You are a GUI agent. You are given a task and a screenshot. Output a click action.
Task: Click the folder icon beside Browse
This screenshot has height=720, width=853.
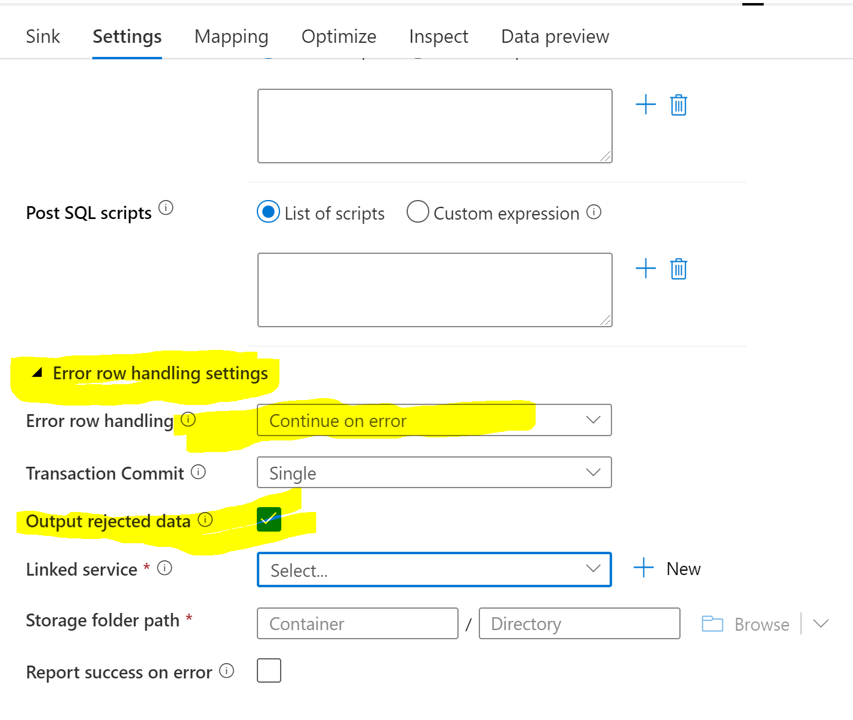click(712, 623)
